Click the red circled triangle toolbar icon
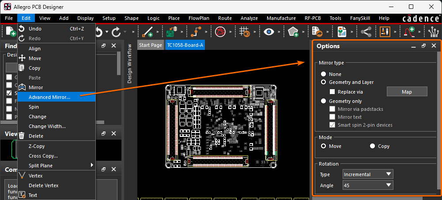 coord(220,32)
